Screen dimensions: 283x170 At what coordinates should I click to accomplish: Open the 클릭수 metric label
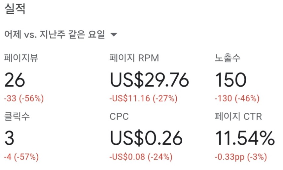[x=17, y=116]
